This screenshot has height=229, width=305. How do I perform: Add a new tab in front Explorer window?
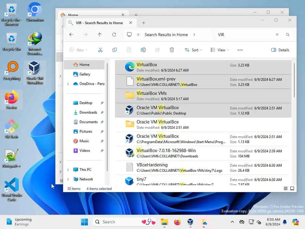[144, 23]
